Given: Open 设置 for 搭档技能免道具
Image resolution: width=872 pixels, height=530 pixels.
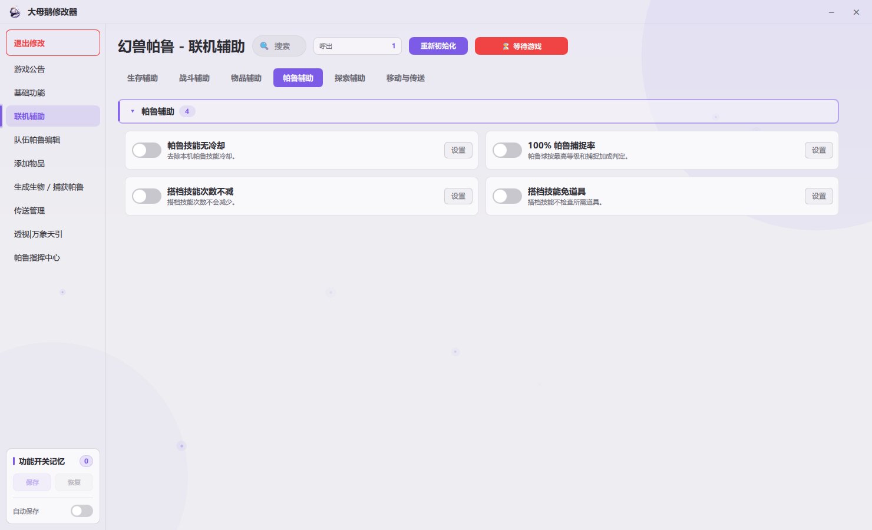Looking at the screenshot, I should coord(819,196).
